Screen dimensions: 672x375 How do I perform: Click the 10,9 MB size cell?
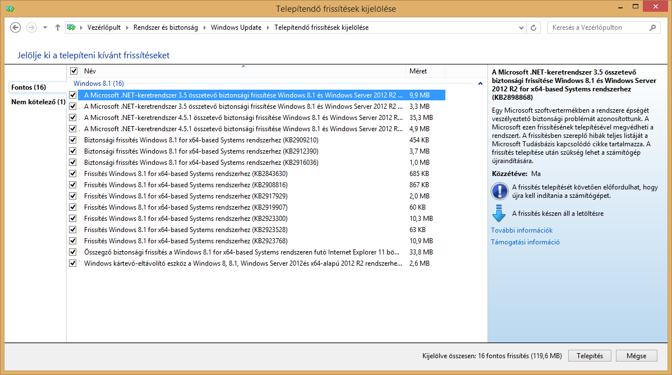[x=421, y=241]
